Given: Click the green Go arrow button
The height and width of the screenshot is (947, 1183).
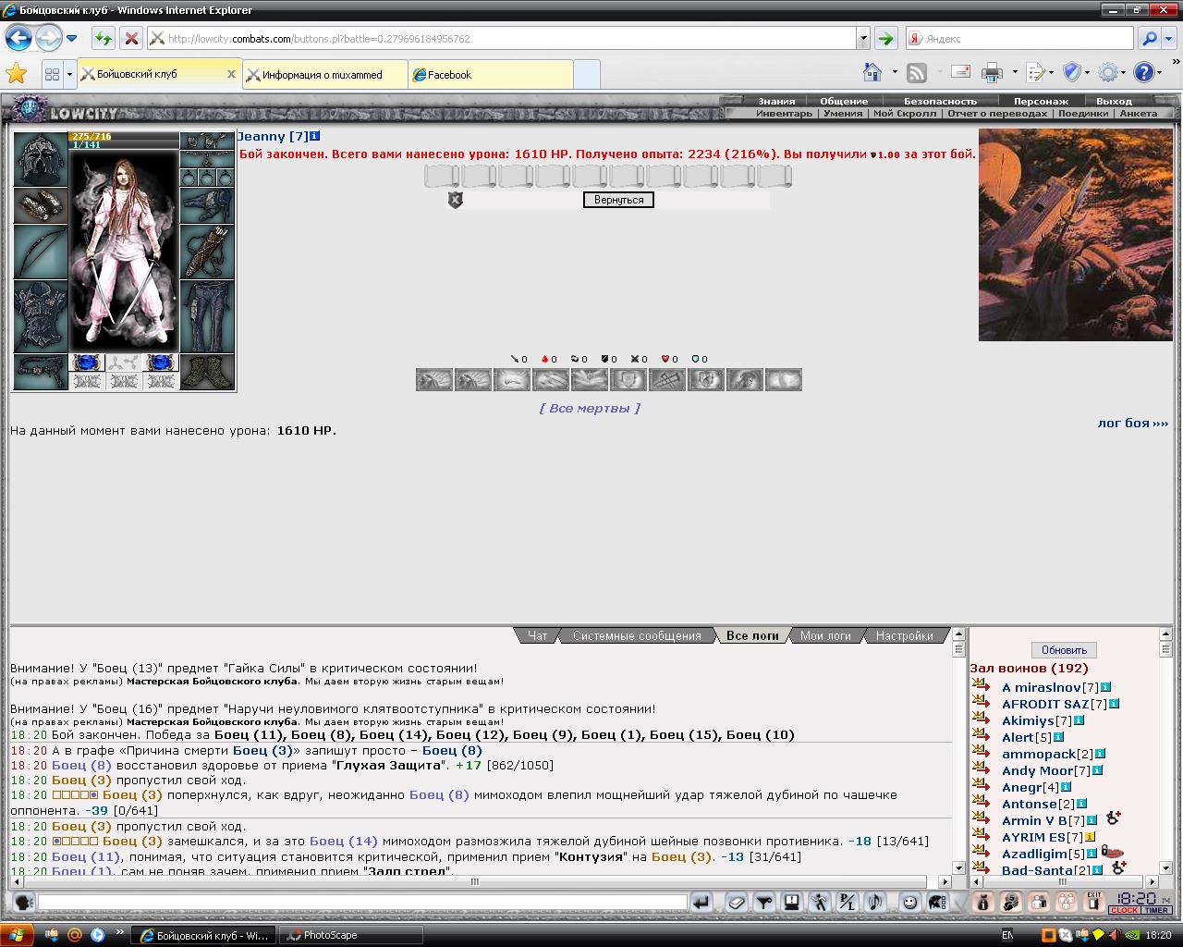Looking at the screenshot, I should pos(885,39).
